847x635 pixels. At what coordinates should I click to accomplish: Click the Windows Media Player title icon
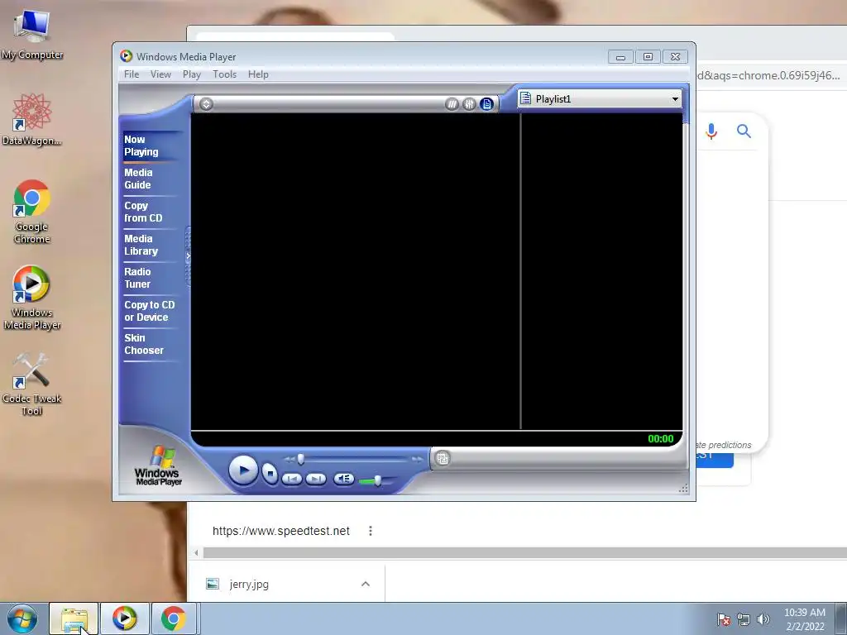(x=127, y=56)
